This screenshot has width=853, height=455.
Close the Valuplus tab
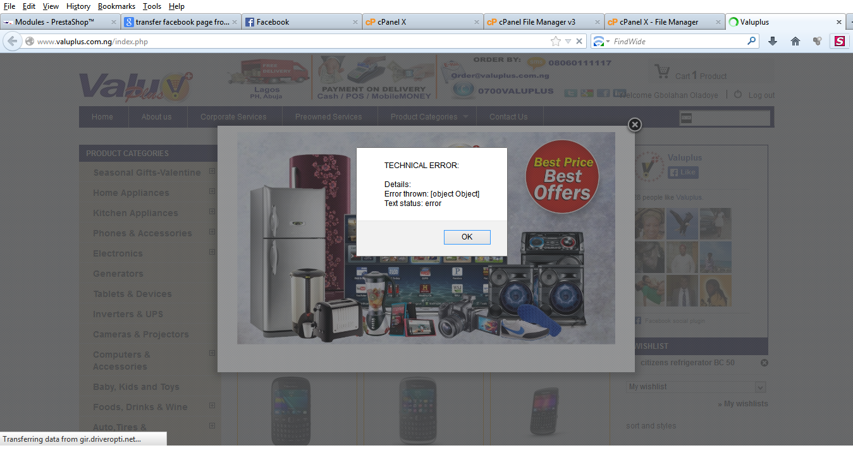[839, 22]
